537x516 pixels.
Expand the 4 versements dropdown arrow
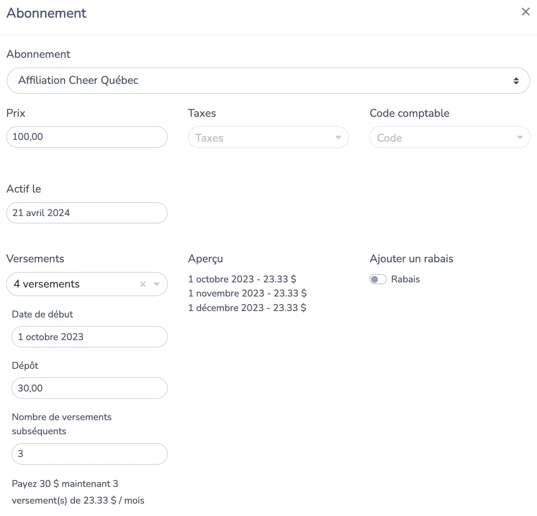pyautogui.click(x=156, y=284)
